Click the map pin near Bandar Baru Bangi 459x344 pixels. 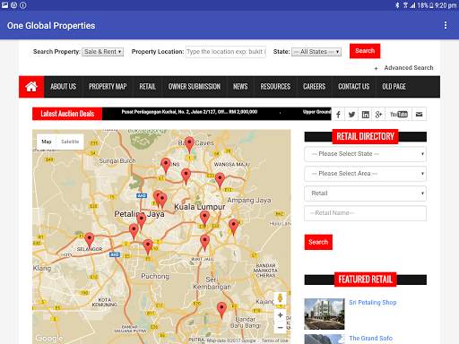[221, 310]
